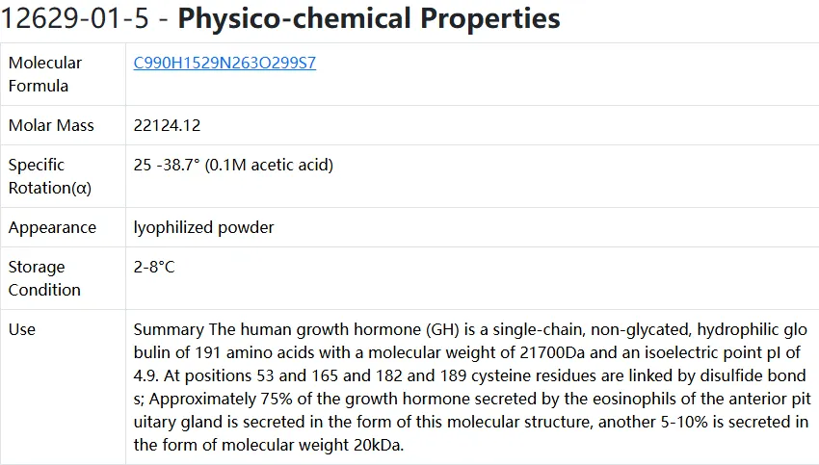Image resolution: width=819 pixels, height=465 pixels.
Task: Click the Summary word in Use text
Action: (x=169, y=330)
